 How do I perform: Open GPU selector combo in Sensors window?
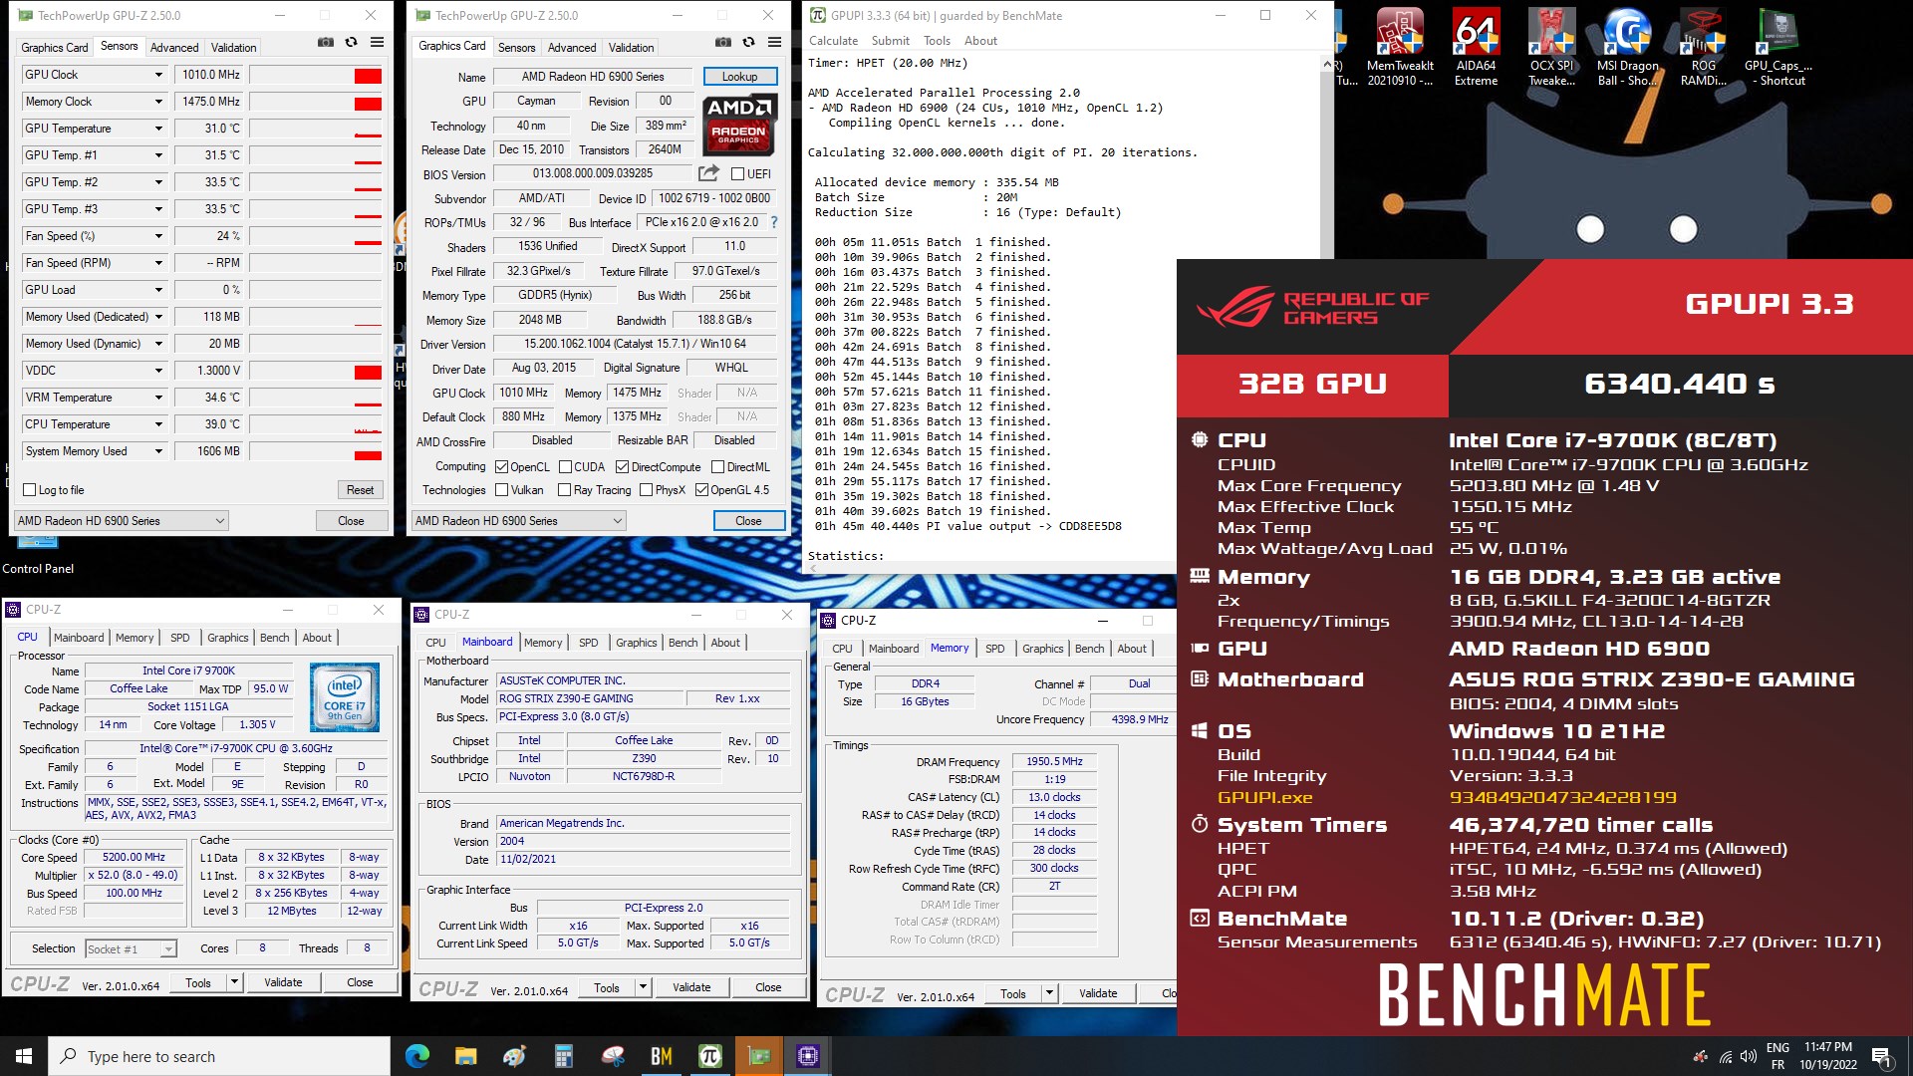(122, 521)
